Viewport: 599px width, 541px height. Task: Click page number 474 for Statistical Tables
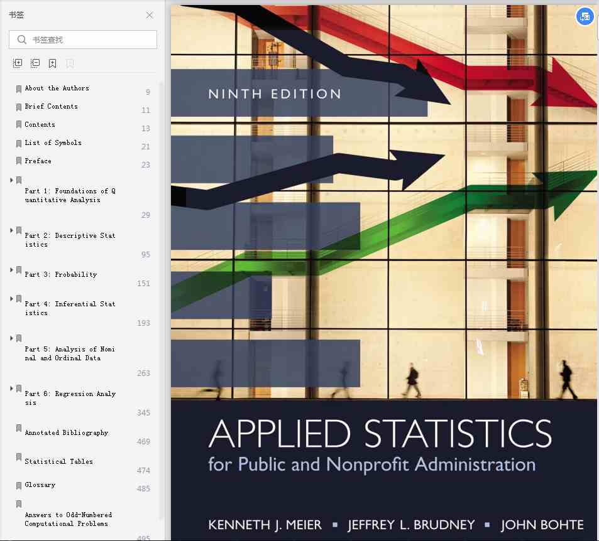pyautogui.click(x=144, y=471)
